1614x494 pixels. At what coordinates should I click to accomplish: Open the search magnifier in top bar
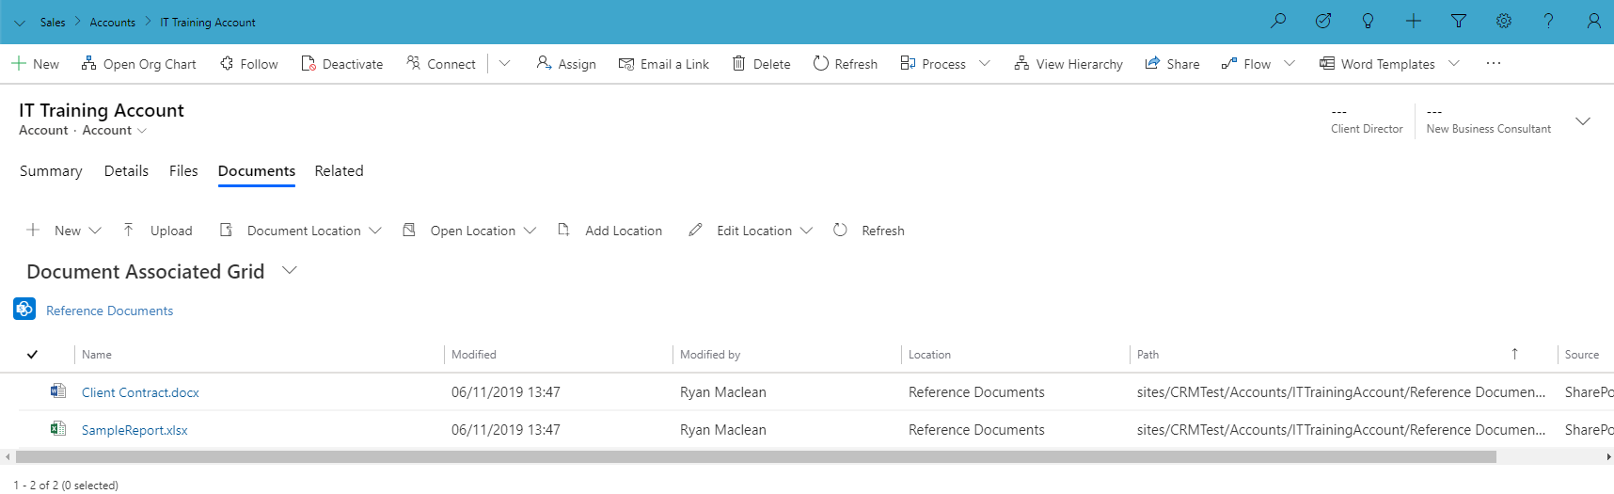tap(1278, 21)
